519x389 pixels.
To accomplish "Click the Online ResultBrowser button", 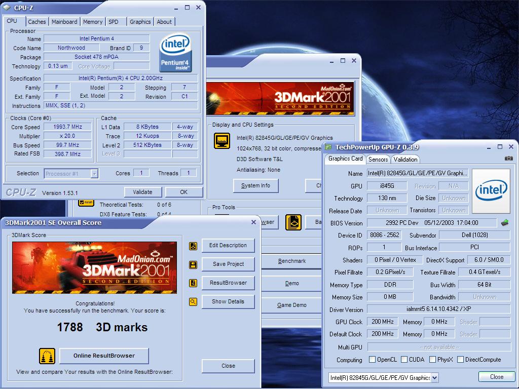I will 104,356.
